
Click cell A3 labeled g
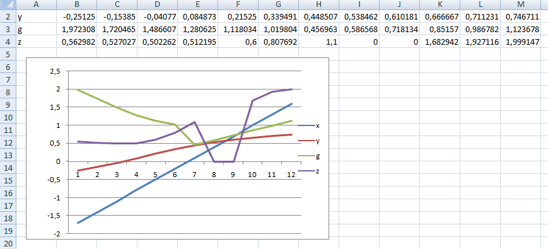point(37,28)
